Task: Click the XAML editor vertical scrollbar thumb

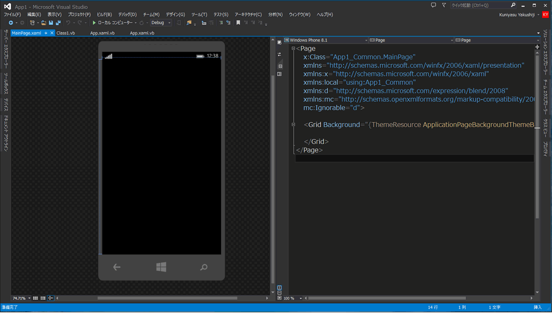Action: (x=537, y=136)
